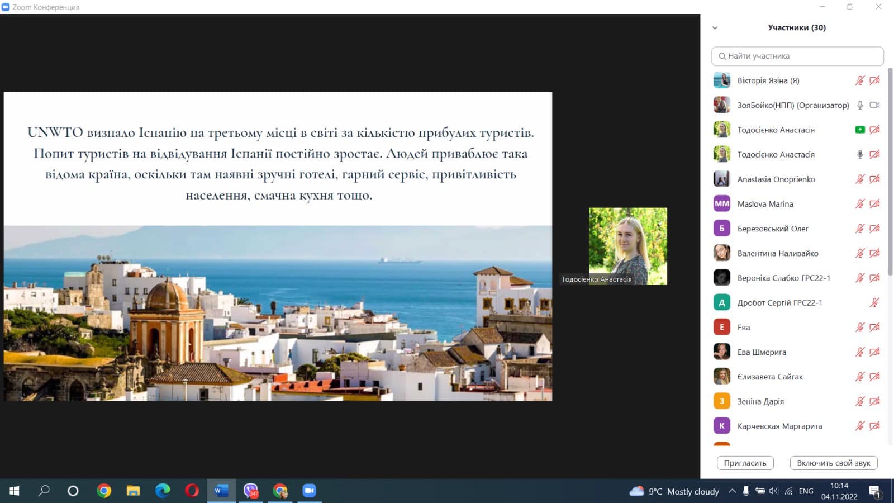Open File Explorer from the taskbar

[133, 491]
